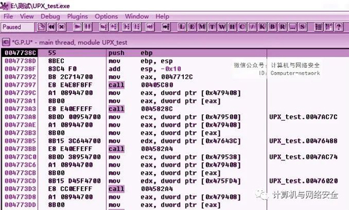Click the Paused status field
Image resolution: width=349 pixels, height=210 pixels.
point(17,27)
